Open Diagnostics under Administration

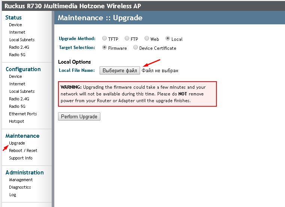[x=20, y=187]
